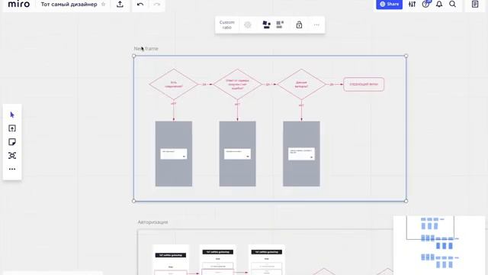Select the frame tool in sidebar
This screenshot has height=275, width=488.
click(x=12, y=155)
